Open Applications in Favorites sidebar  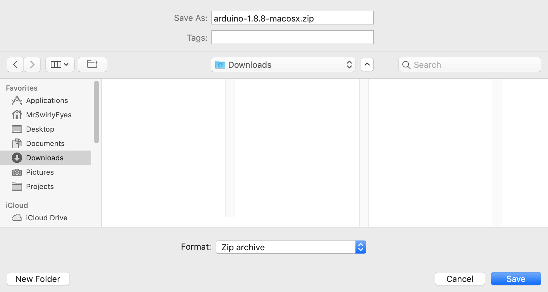(x=47, y=100)
